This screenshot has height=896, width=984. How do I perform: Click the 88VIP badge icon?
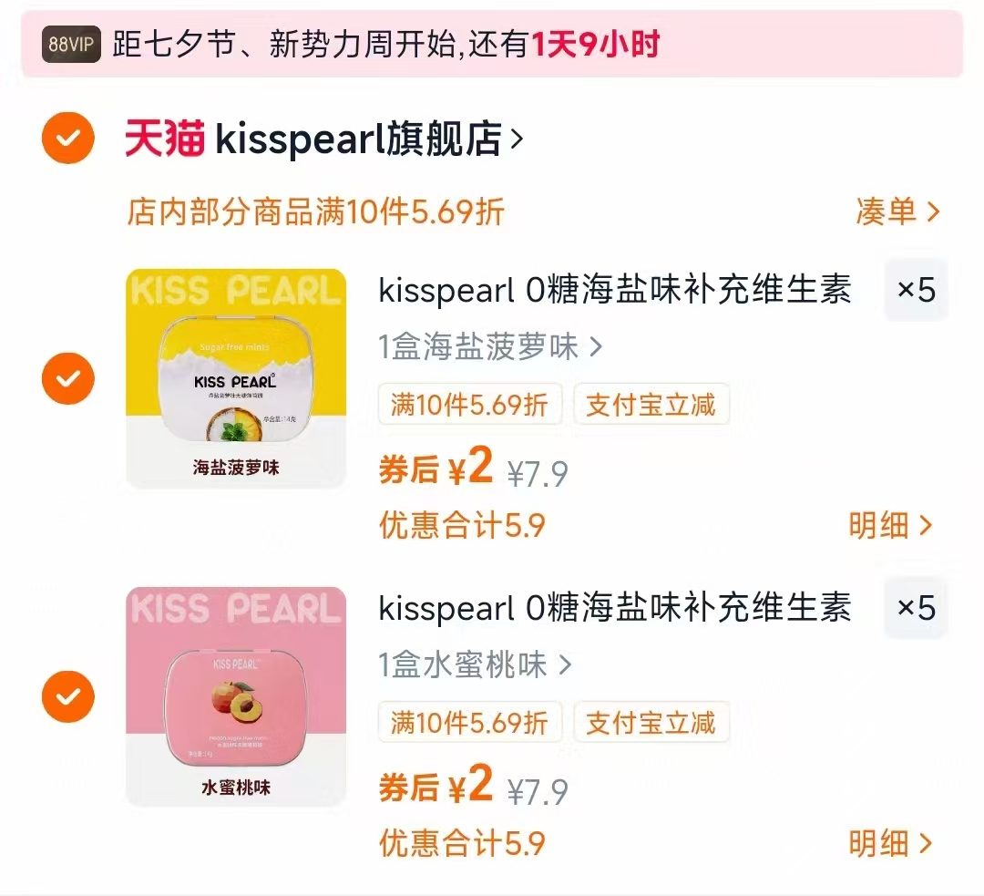tap(72, 45)
